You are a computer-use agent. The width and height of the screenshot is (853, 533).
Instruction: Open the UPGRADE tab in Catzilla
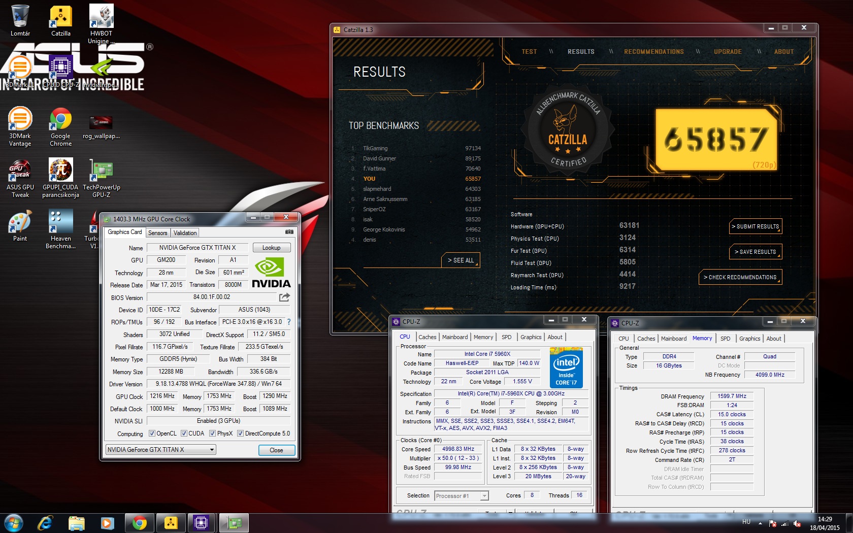(x=728, y=52)
